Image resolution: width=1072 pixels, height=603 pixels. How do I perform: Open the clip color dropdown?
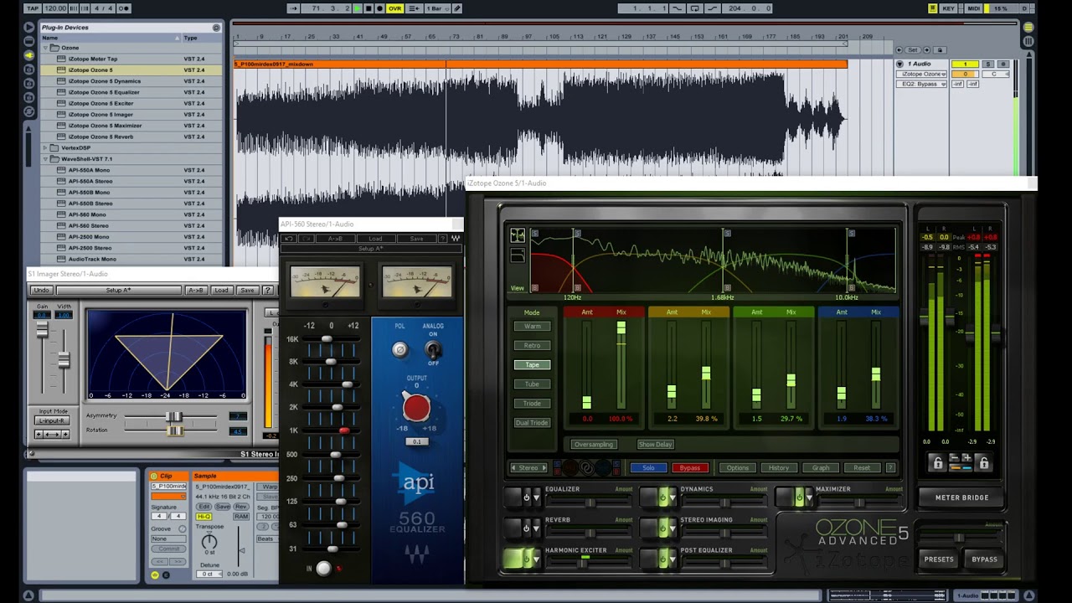[x=168, y=496]
